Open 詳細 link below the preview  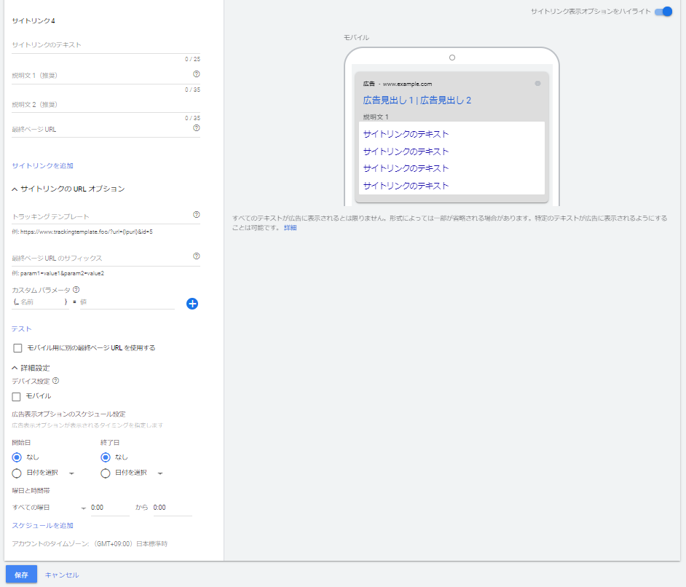290,228
